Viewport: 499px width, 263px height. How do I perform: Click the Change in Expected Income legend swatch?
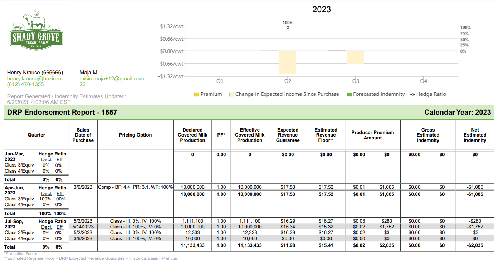[x=231, y=94]
